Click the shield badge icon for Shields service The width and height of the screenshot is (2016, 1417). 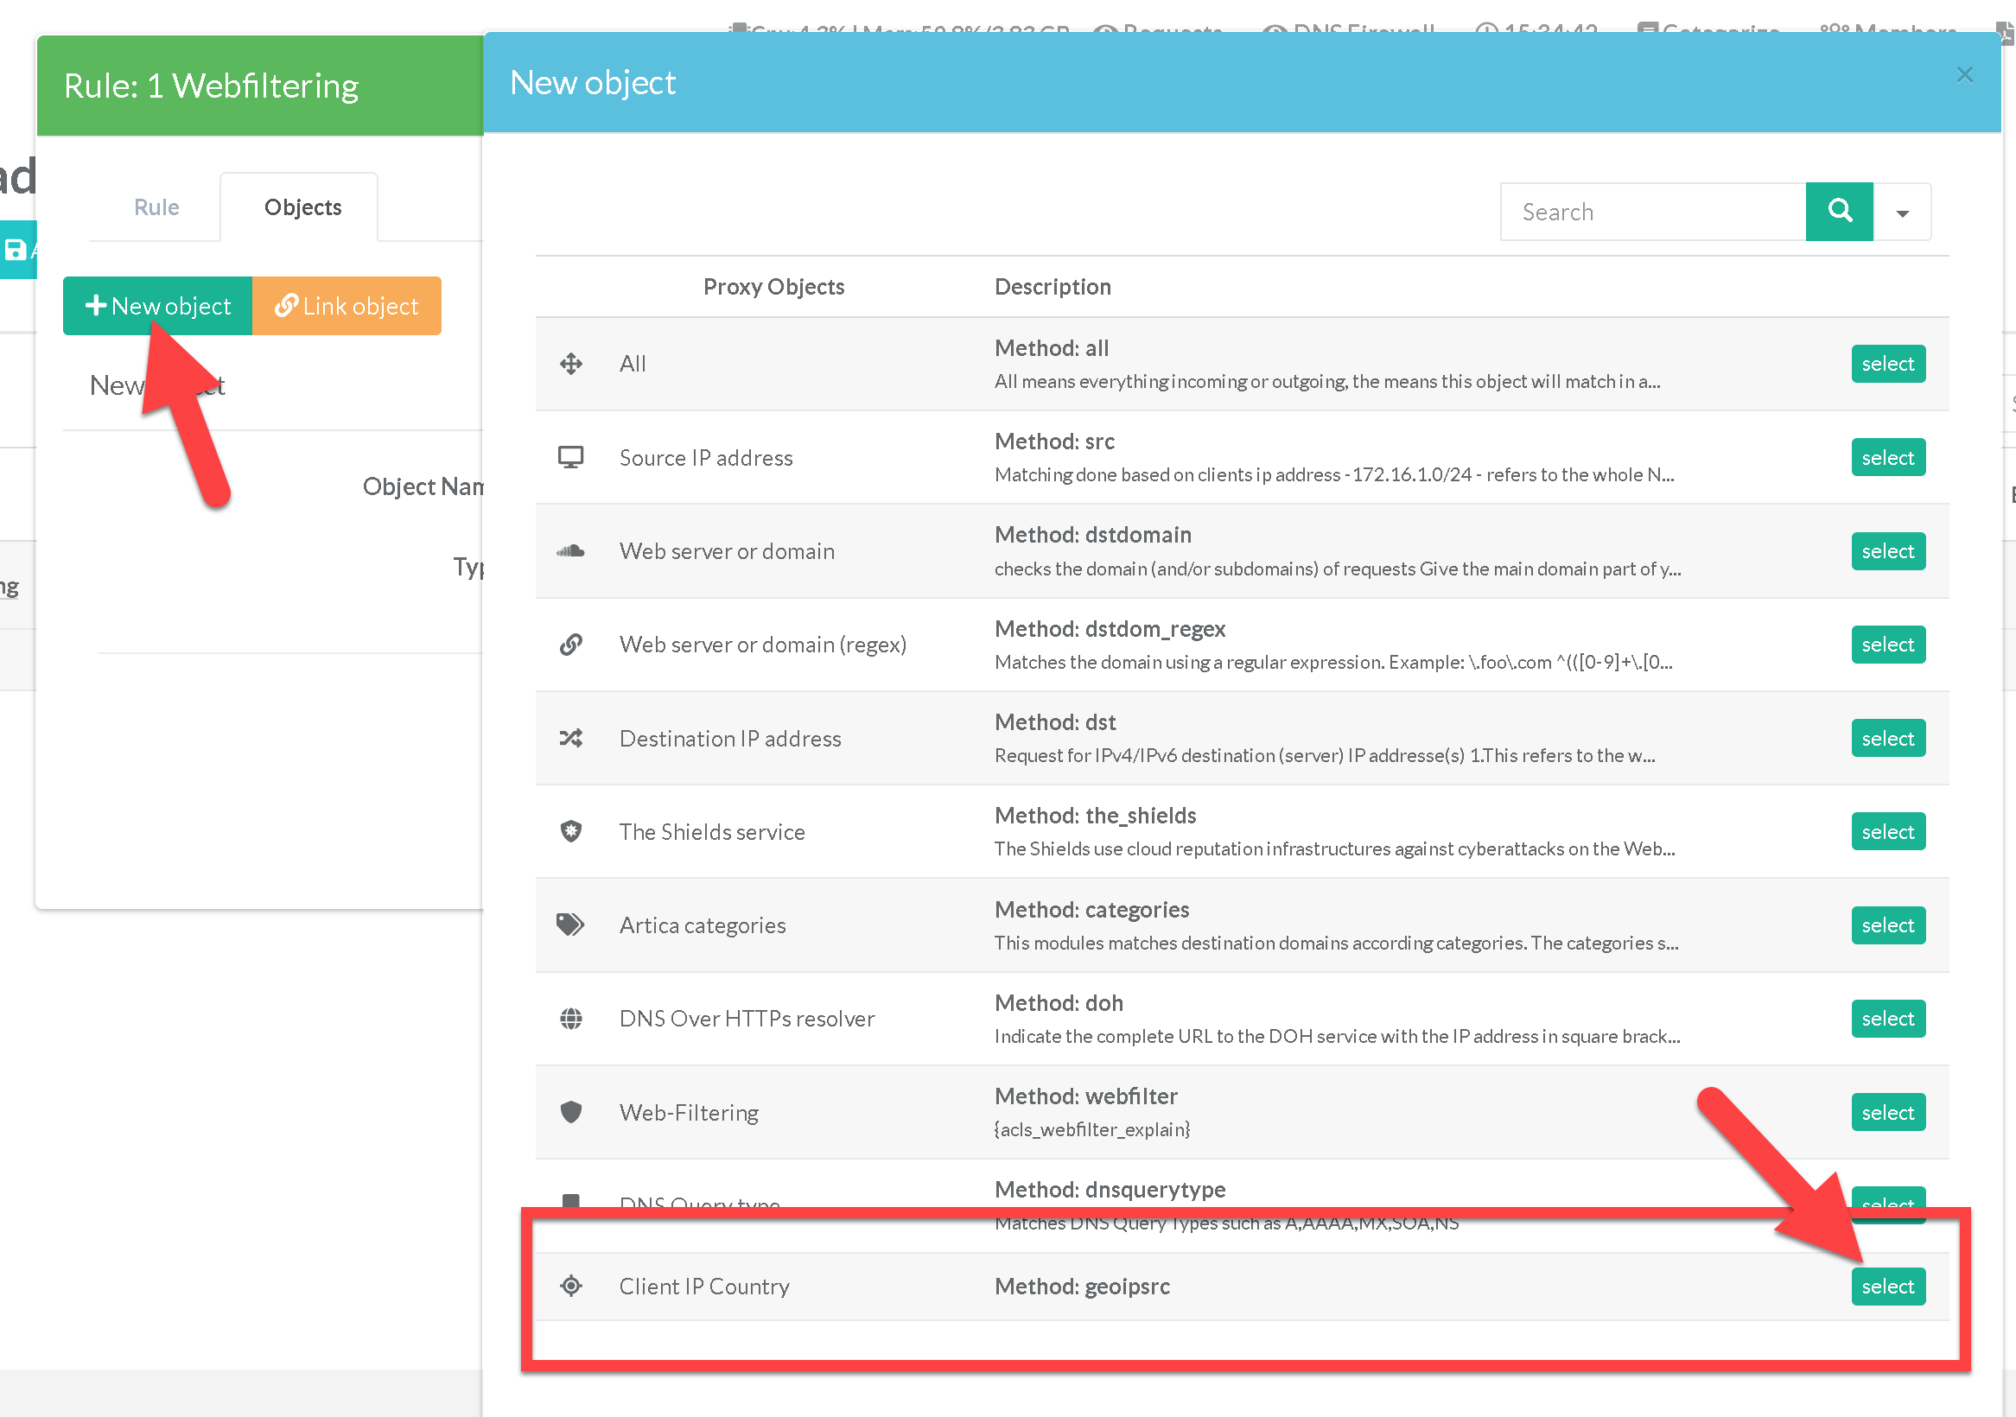[570, 831]
